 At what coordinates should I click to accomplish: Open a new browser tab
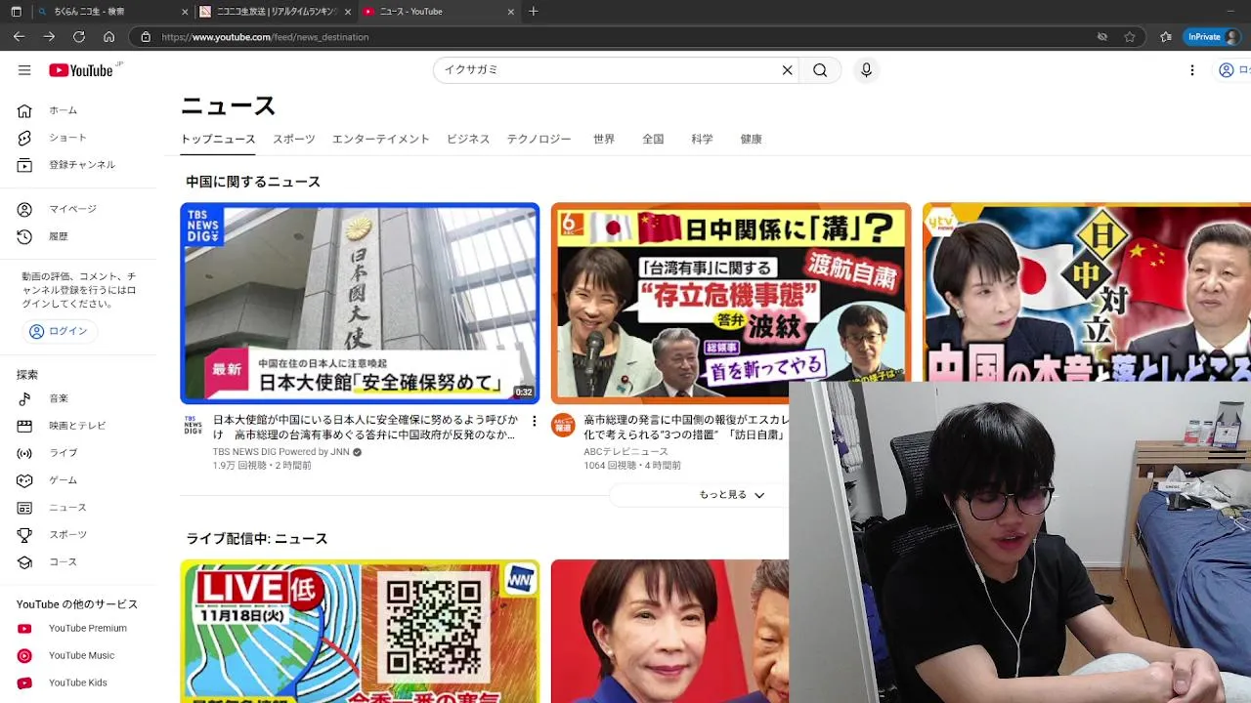[x=533, y=12]
